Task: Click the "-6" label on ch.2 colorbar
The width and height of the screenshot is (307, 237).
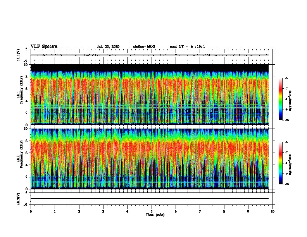Action: [286, 142]
